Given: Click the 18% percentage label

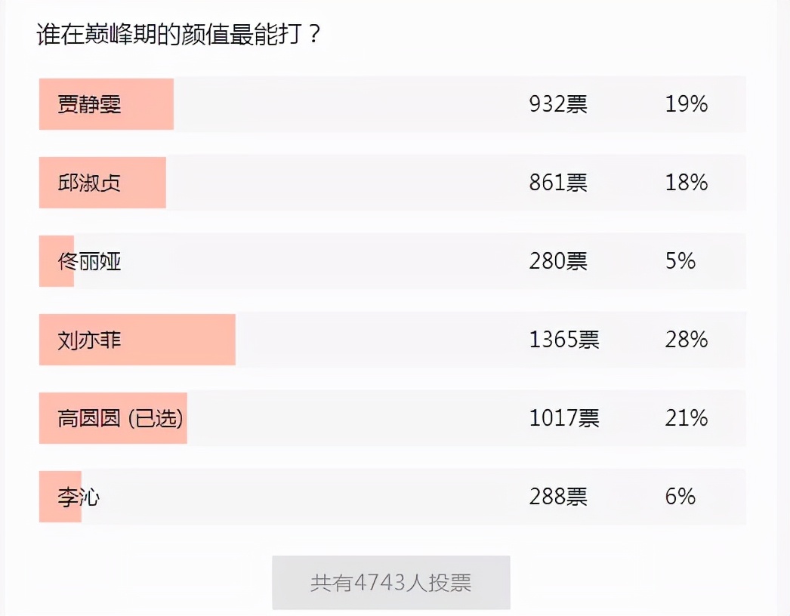Looking at the screenshot, I should click(x=687, y=183).
